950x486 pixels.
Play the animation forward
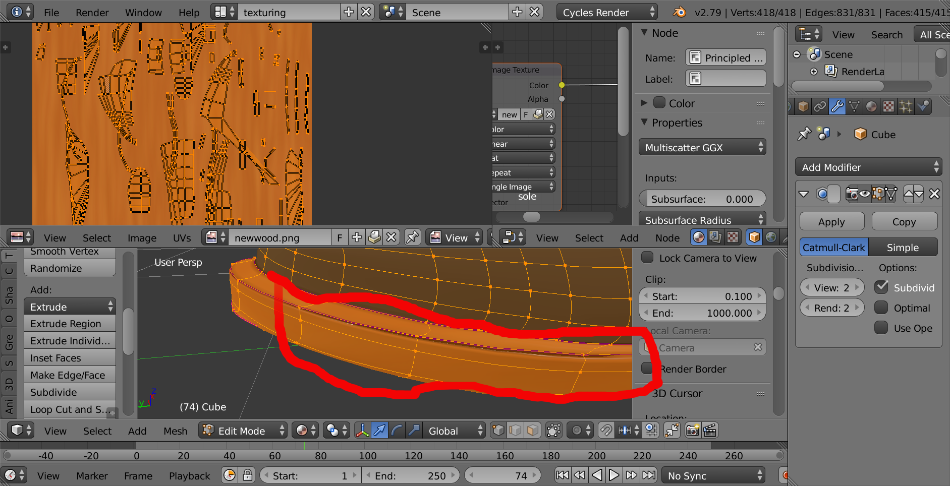click(614, 475)
